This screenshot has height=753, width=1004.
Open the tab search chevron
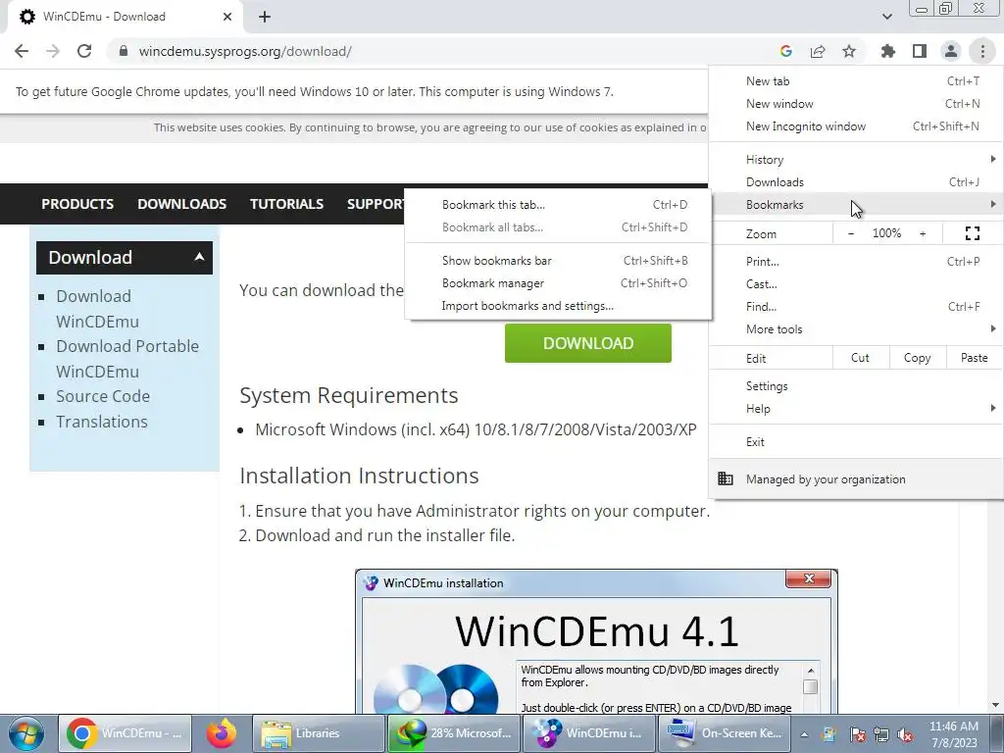point(886,17)
